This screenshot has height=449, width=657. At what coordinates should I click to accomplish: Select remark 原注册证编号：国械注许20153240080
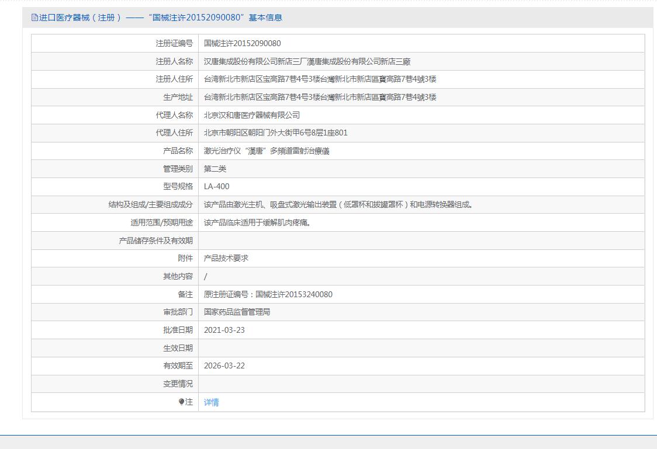[268, 294]
